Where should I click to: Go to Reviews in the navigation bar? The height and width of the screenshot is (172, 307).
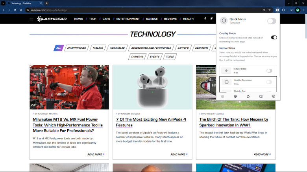pyautogui.click(x=170, y=19)
